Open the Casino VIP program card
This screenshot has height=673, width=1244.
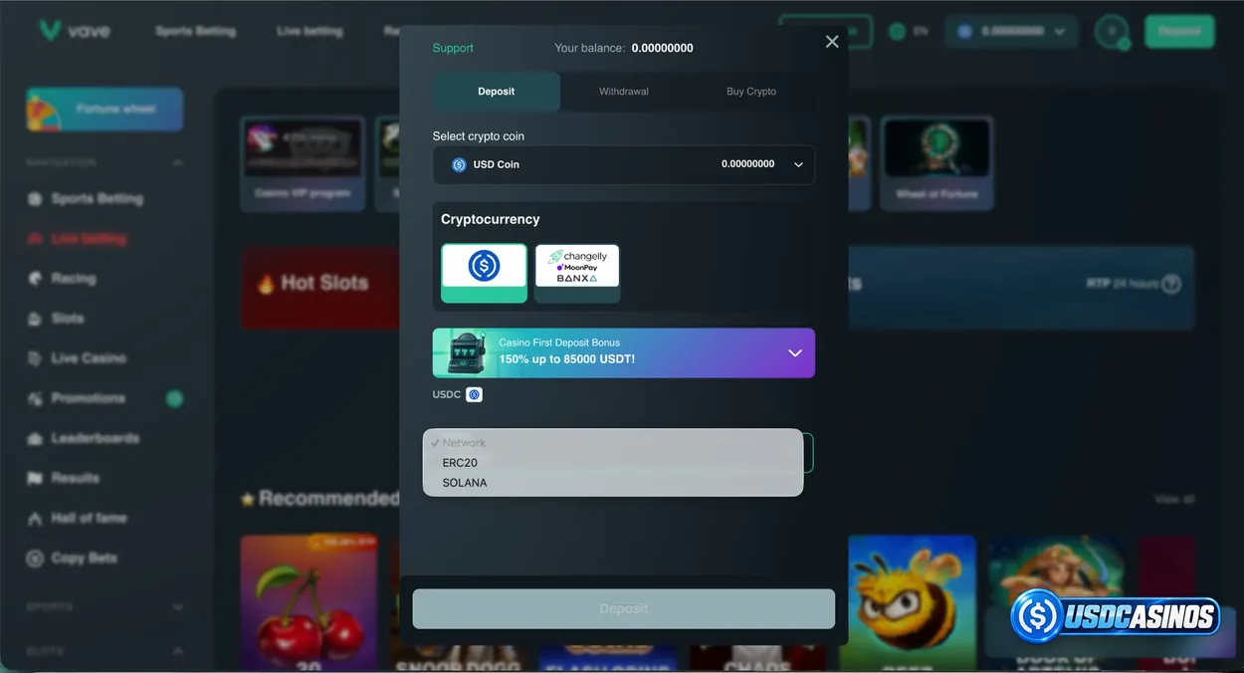[x=303, y=164]
